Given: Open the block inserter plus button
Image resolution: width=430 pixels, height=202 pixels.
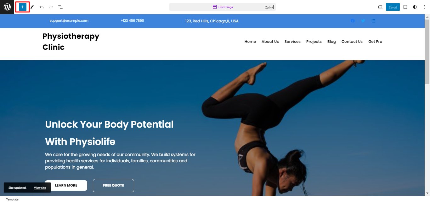Looking at the screenshot, I should pyautogui.click(x=22, y=7).
